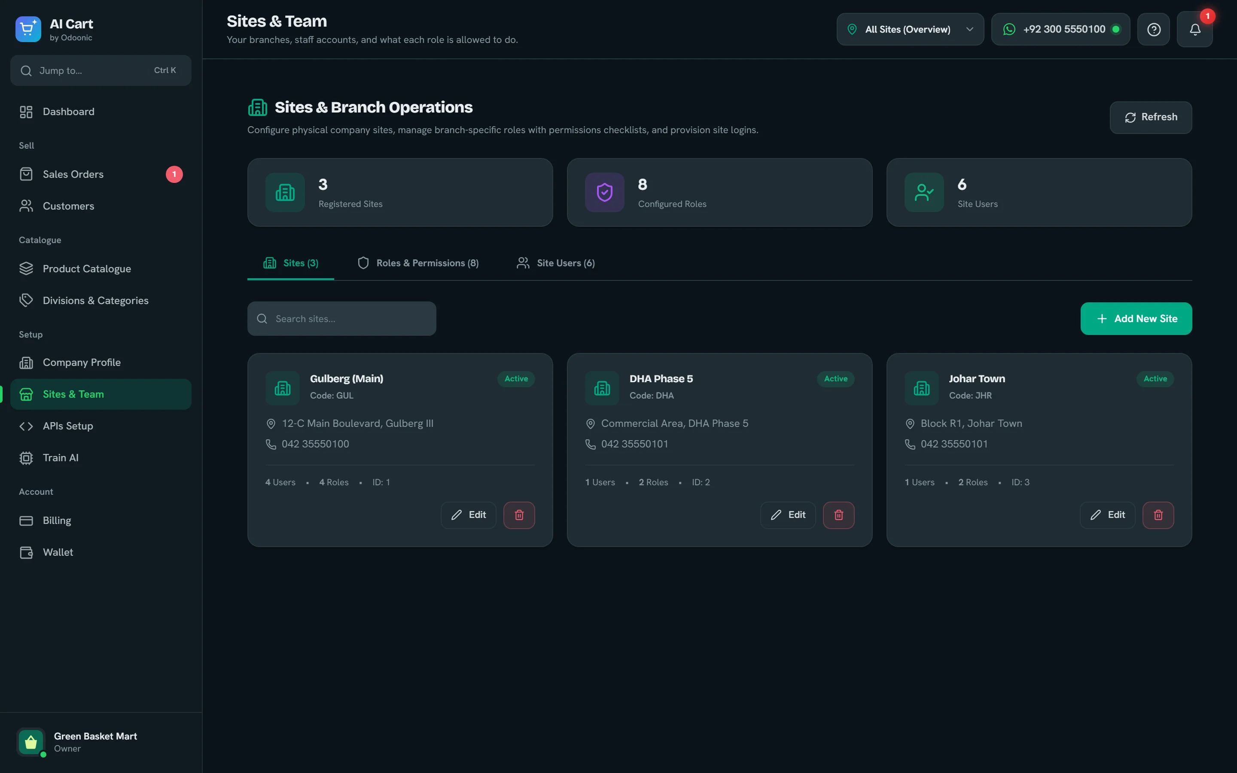This screenshot has width=1237, height=773.
Task: Click the Sites & Branch Operations heading icon
Action: (x=258, y=107)
